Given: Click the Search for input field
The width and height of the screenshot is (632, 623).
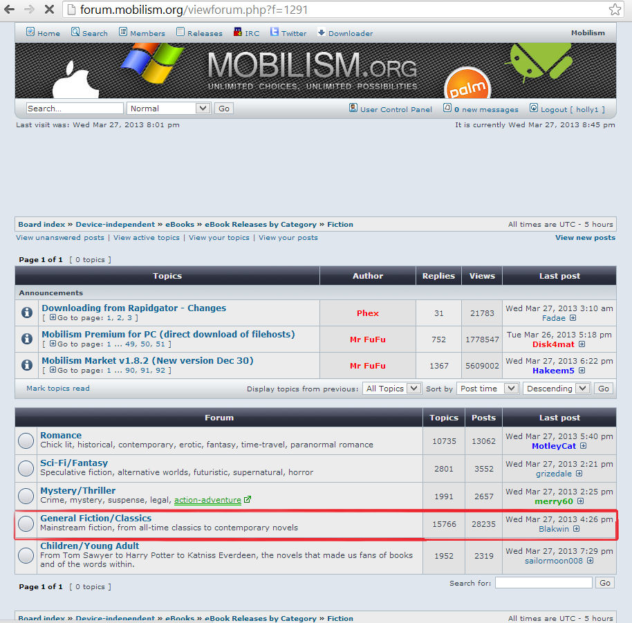Looking at the screenshot, I should tap(543, 583).
